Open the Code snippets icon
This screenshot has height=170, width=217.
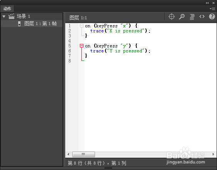coord(202,17)
